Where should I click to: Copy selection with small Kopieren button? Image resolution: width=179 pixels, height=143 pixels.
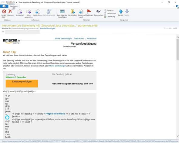pyautogui.click(x=109, y=10)
